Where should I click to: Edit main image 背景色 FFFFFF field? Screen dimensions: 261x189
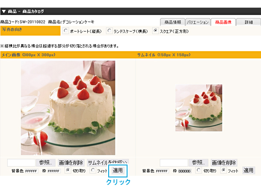pos(32,171)
